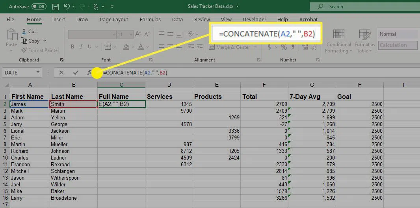This screenshot has height=208, width=420.
Task: Click the Save icon in title bar
Action: [x=56, y=7]
